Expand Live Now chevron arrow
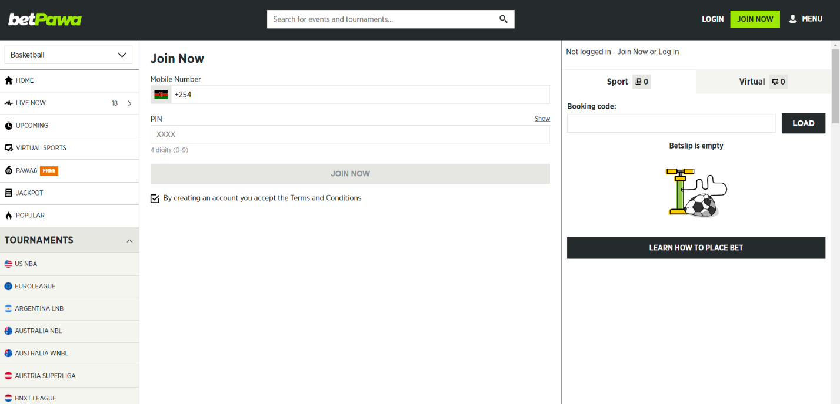 click(x=129, y=103)
